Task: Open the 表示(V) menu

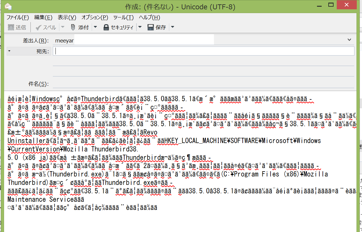Action: coord(67,17)
